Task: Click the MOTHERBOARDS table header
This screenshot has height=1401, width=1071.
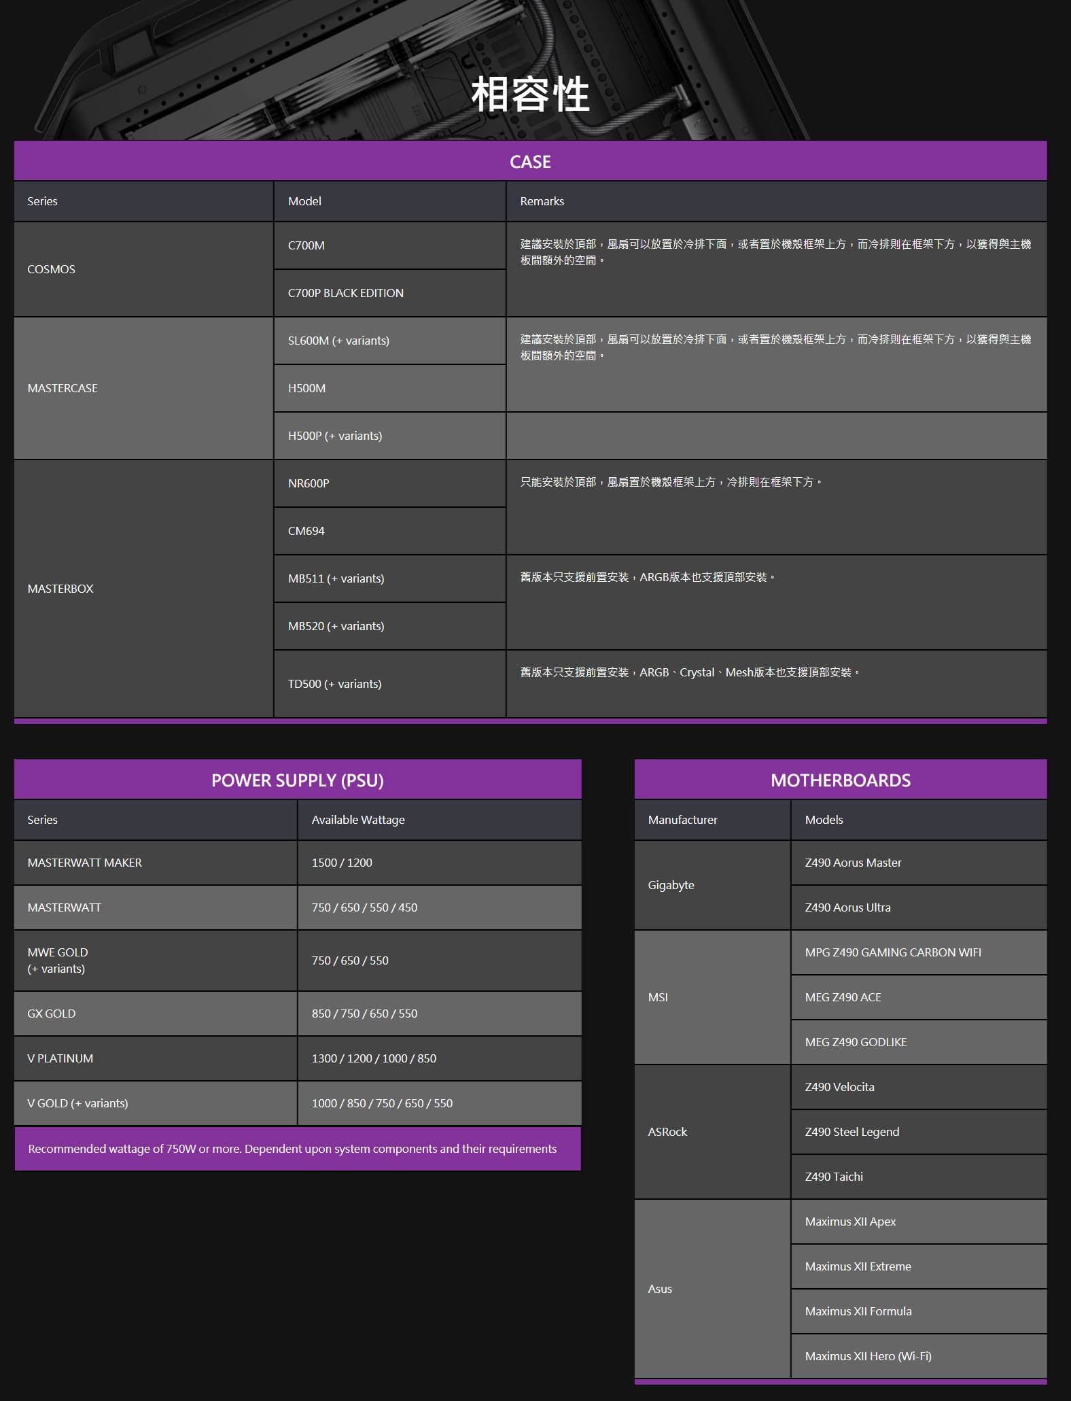Action: (x=841, y=780)
